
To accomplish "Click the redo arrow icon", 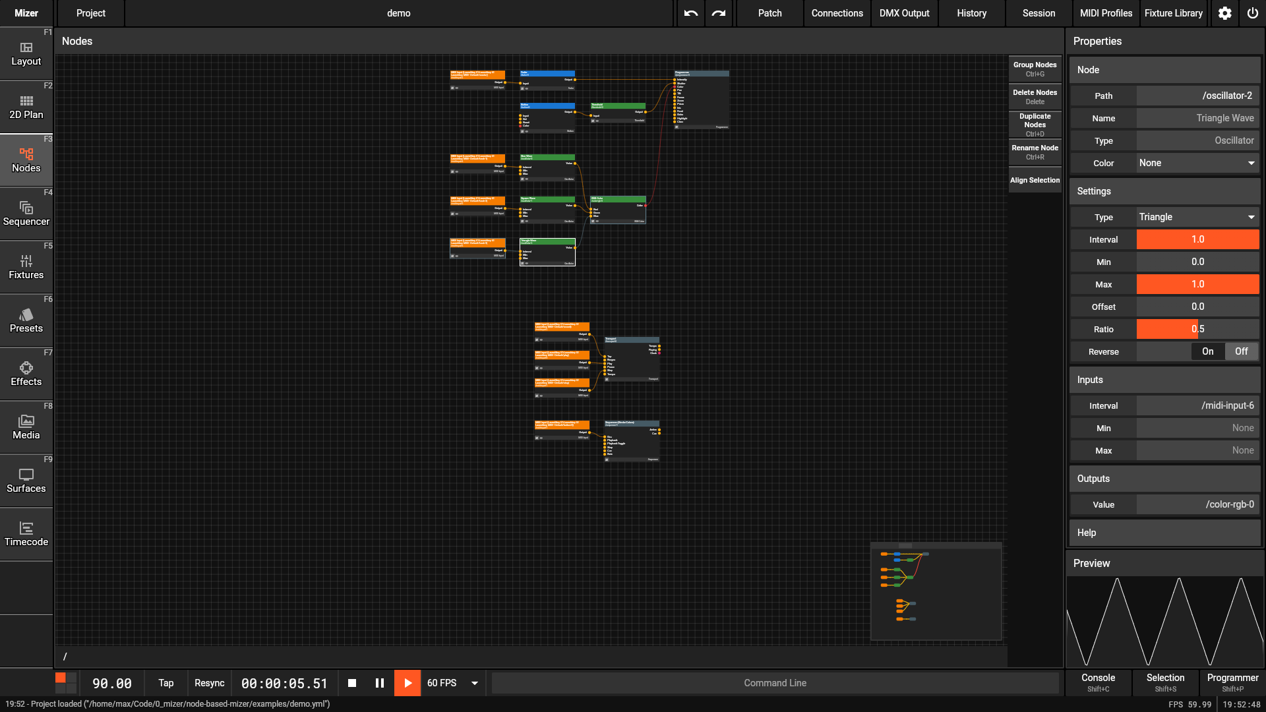I will coord(719,13).
